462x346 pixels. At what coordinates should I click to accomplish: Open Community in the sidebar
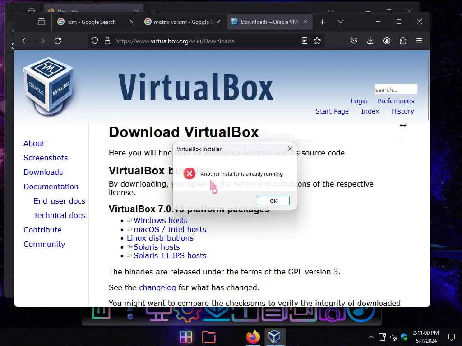coord(44,244)
